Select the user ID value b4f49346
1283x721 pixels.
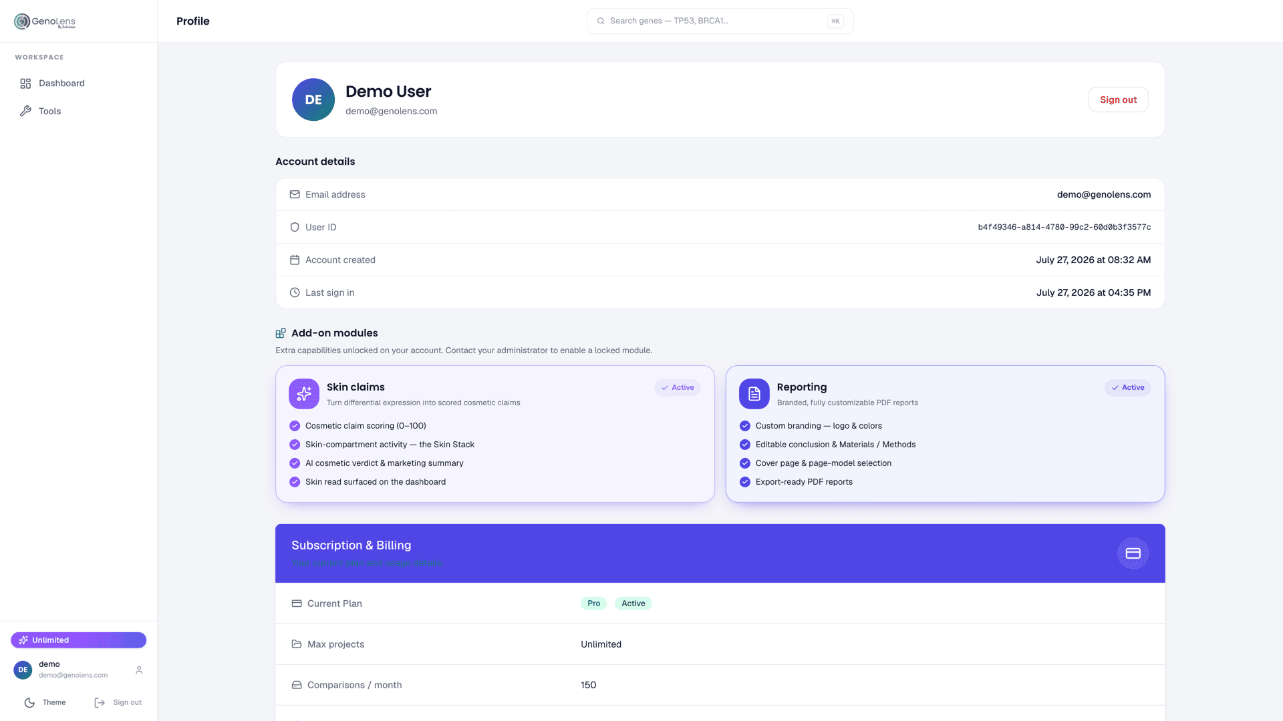coord(1064,228)
